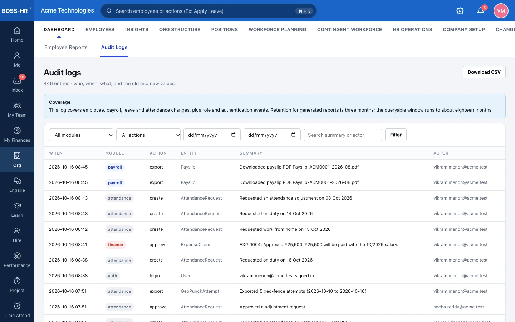Click the ENTITY column header

[x=189, y=153]
